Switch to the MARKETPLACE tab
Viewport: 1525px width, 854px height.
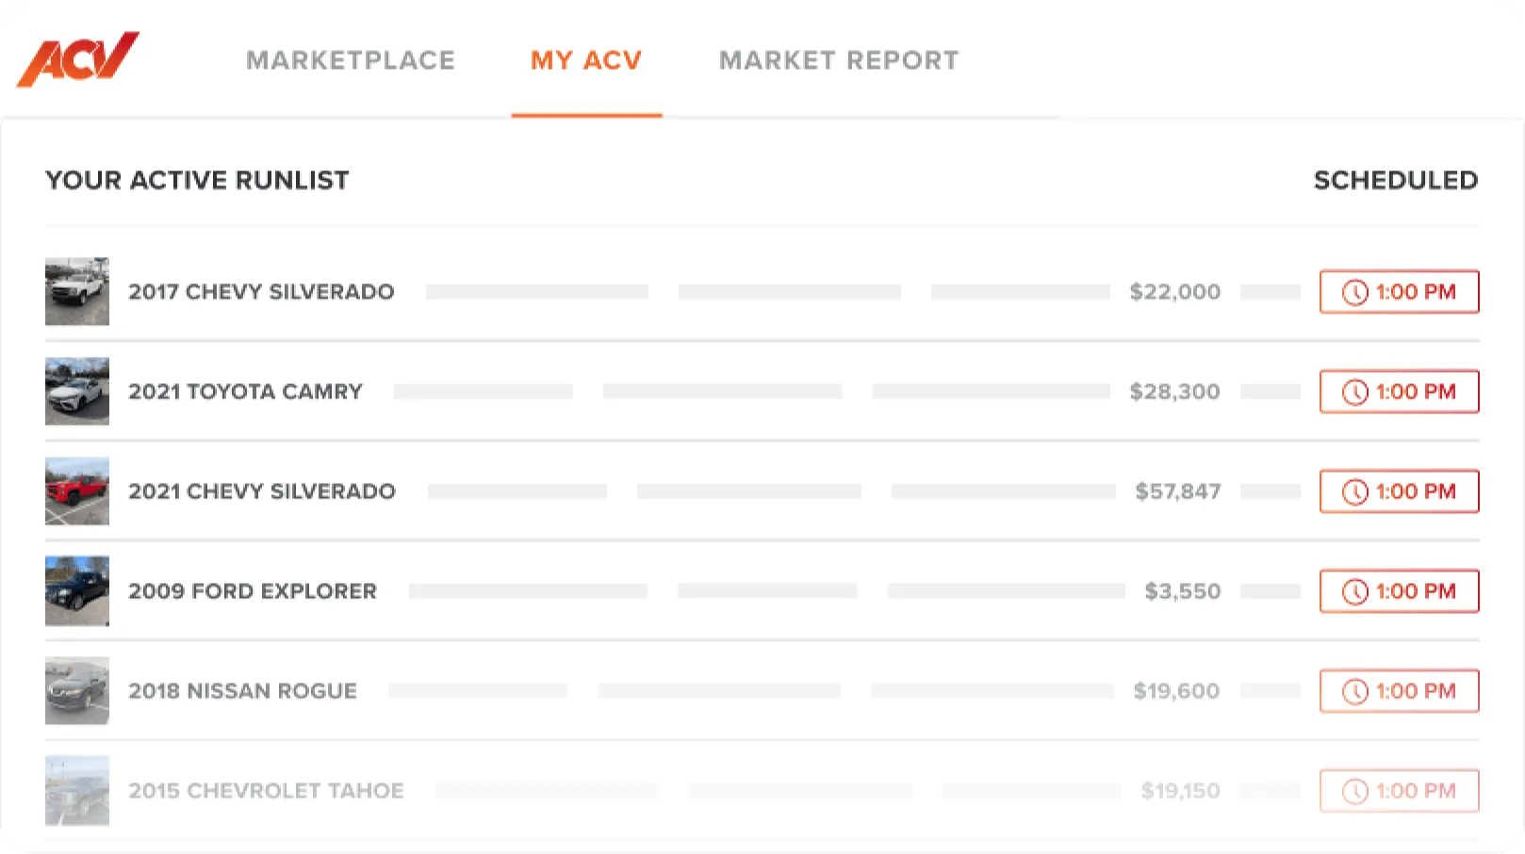pos(351,60)
